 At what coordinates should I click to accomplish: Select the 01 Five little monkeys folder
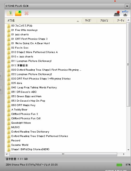tap(22, 30)
